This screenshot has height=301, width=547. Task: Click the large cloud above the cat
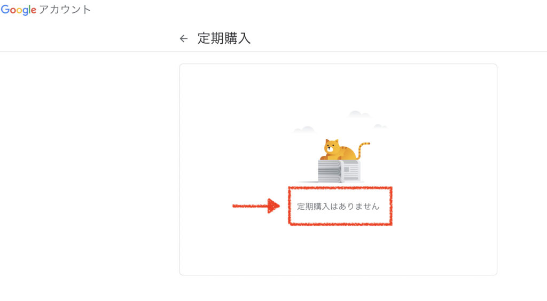(x=359, y=114)
